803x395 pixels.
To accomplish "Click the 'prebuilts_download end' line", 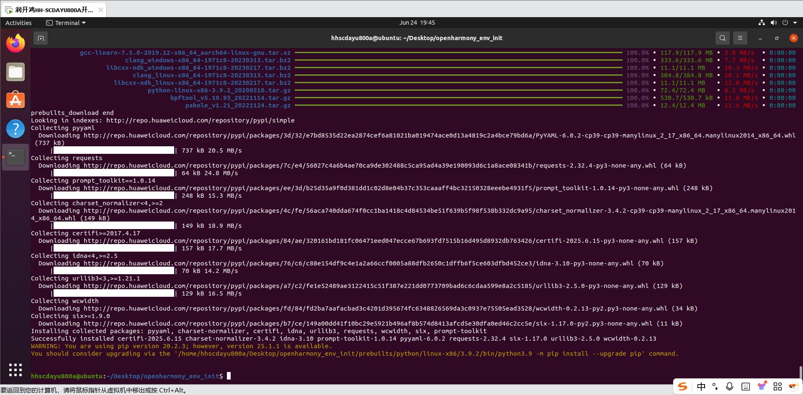I will coord(72,113).
